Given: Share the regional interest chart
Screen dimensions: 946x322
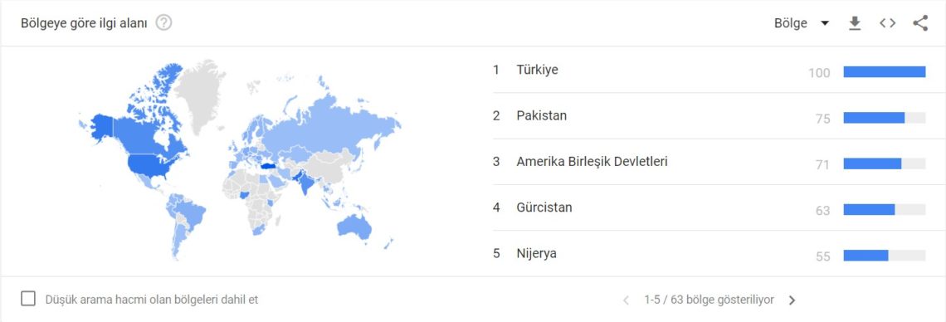Looking at the screenshot, I should click(x=920, y=23).
